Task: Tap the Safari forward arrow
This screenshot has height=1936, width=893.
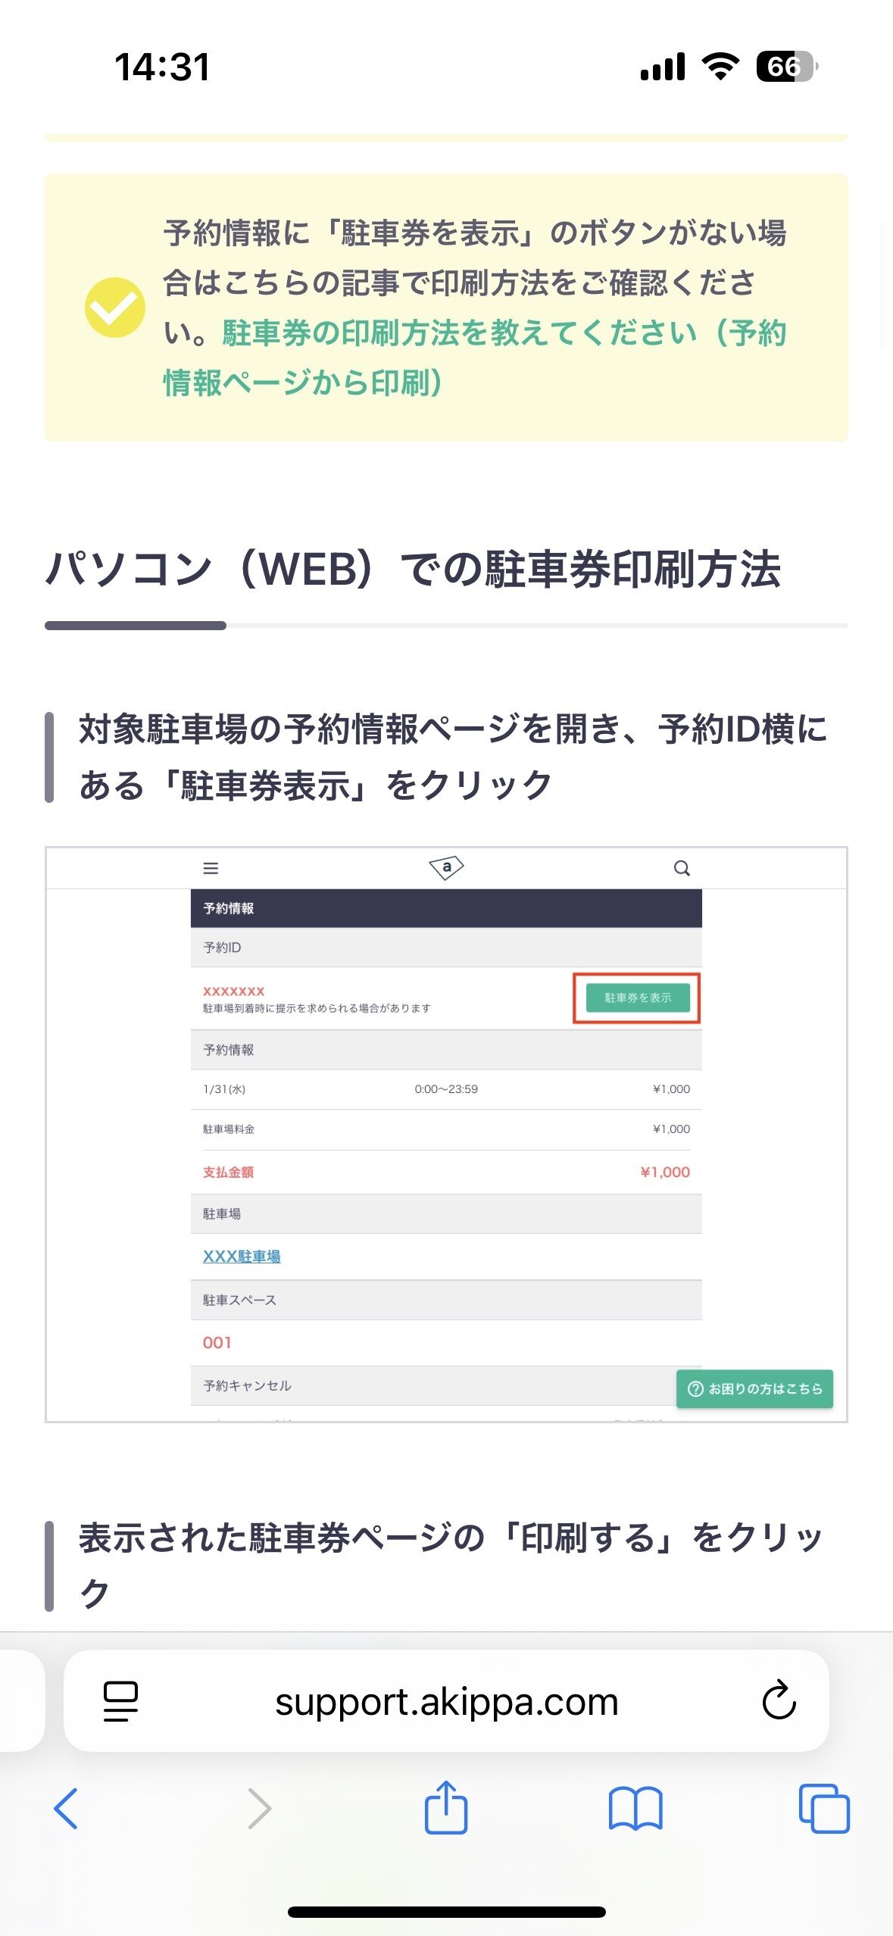Action: 259,1809
